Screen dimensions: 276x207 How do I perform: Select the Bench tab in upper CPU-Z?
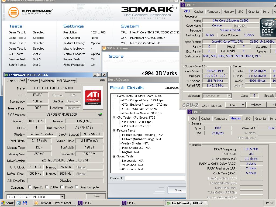tap(266, 12)
